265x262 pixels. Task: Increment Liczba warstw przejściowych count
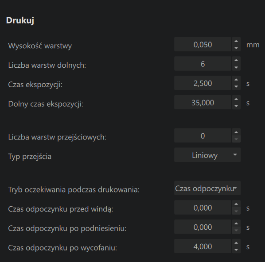point(236,132)
